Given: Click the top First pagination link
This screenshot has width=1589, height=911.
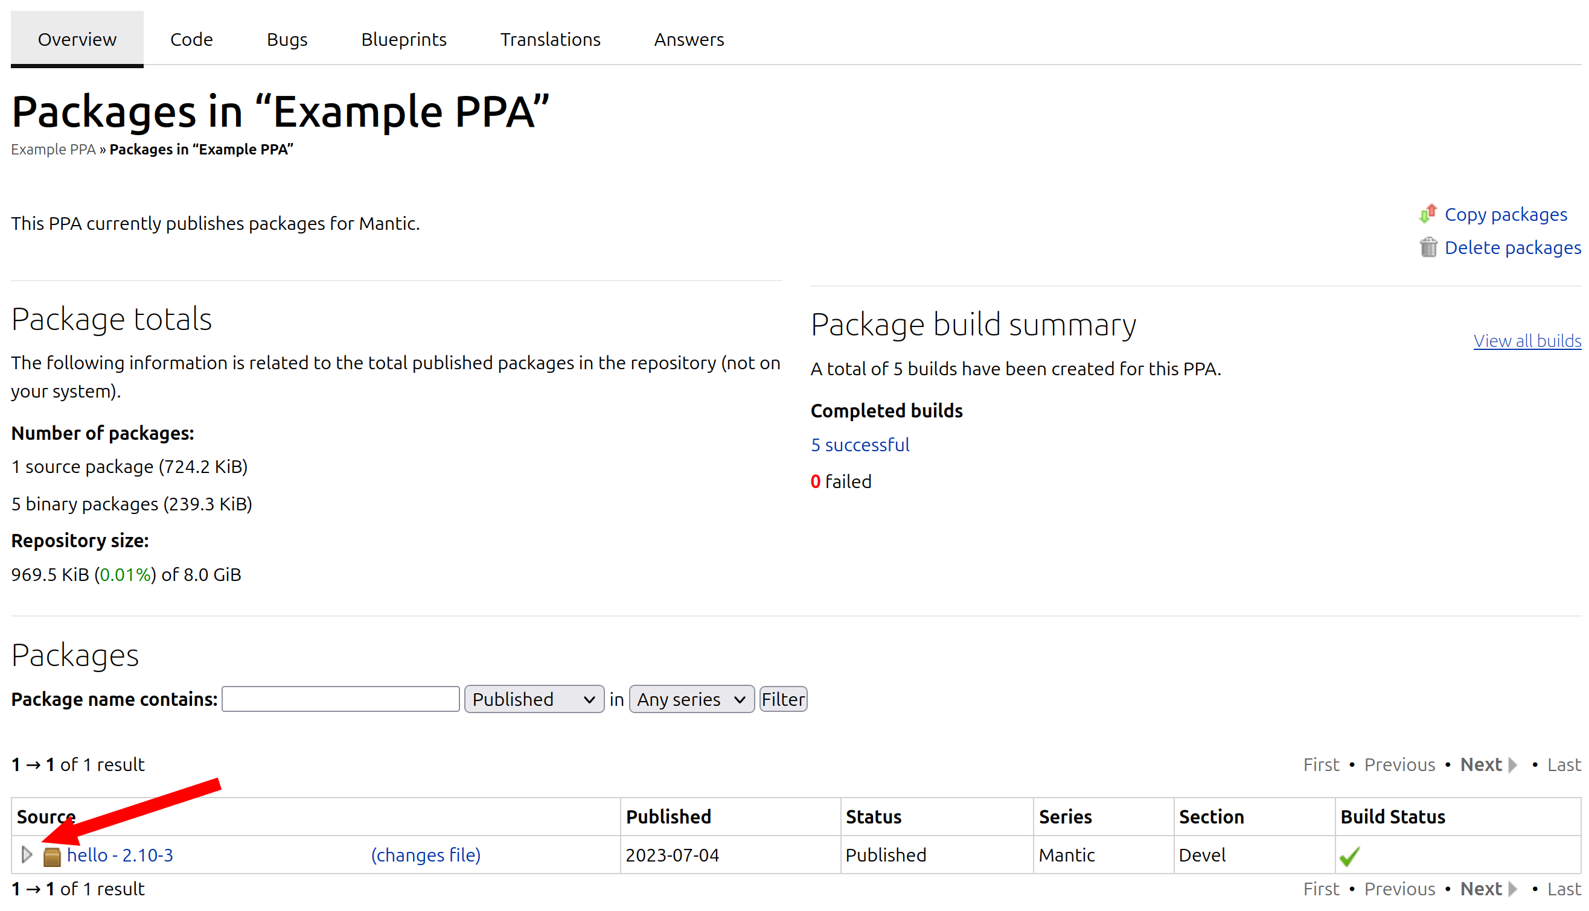Looking at the screenshot, I should click(1321, 764).
